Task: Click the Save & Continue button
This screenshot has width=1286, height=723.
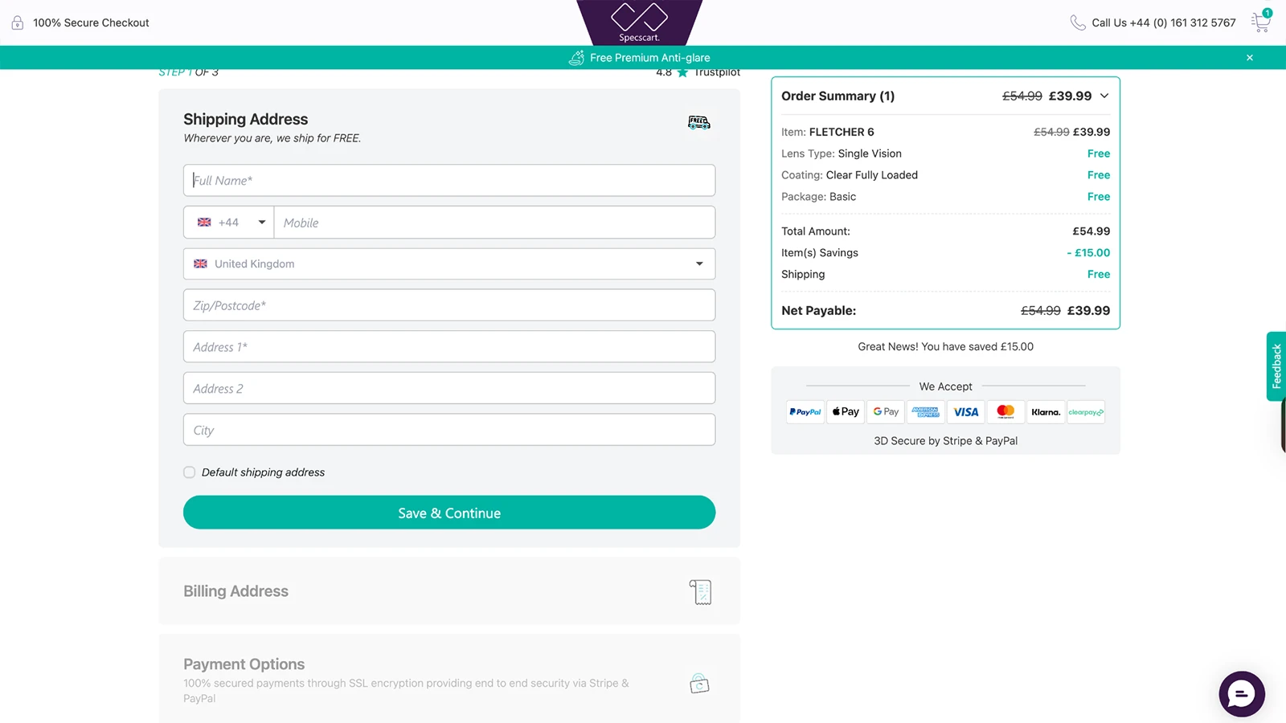Action: pos(448,513)
